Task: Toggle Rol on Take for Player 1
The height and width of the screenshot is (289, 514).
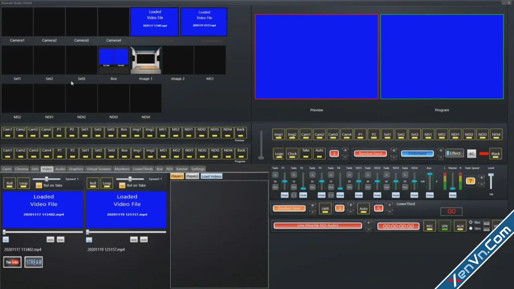Action: [39, 186]
